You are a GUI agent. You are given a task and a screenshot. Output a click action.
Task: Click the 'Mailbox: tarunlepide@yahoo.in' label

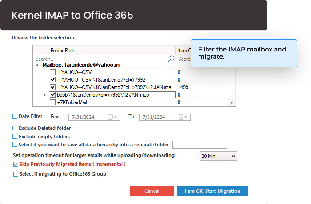click(81, 65)
